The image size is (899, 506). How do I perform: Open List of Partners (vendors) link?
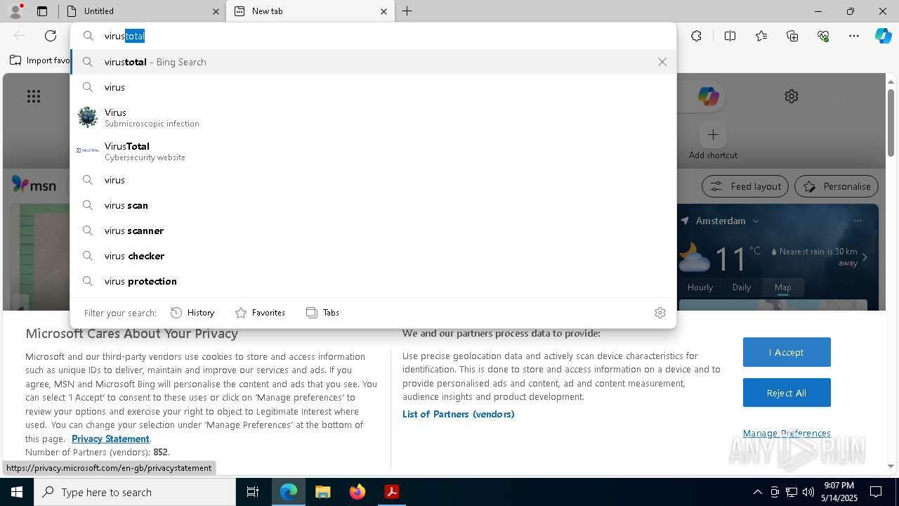(459, 414)
